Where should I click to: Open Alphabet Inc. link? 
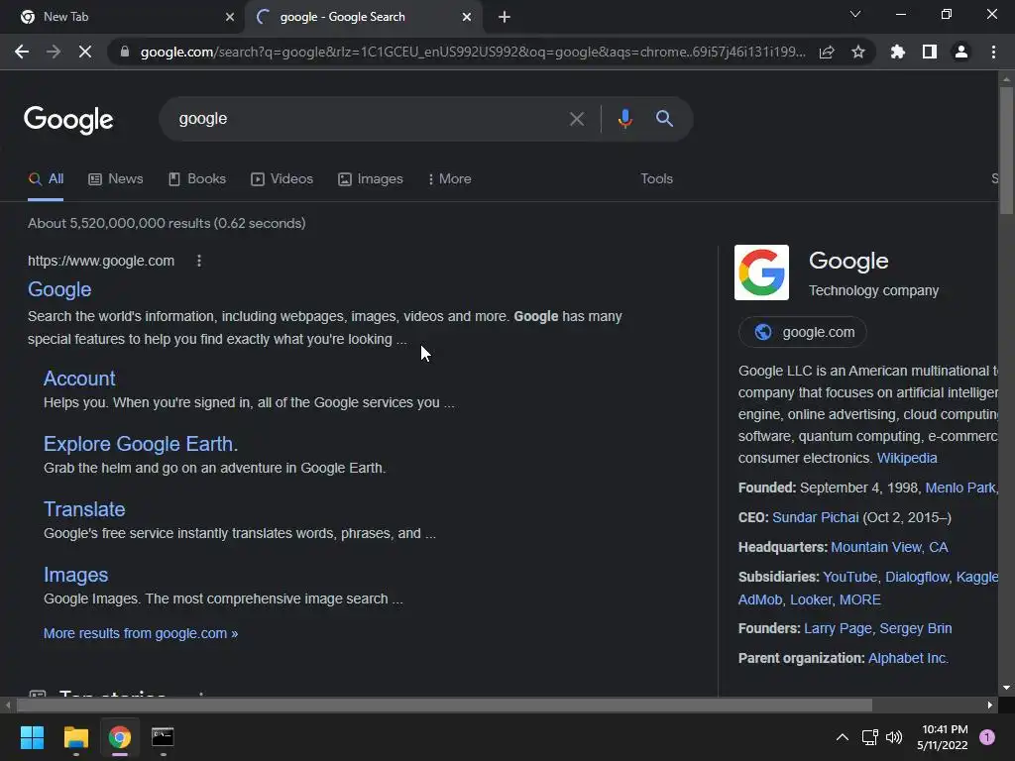908,658
